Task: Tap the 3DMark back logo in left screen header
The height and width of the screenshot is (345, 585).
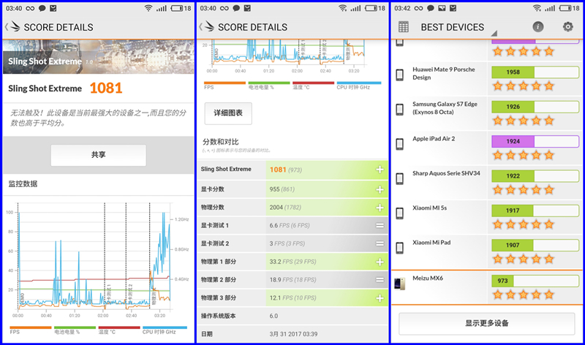Action: click(12, 27)
